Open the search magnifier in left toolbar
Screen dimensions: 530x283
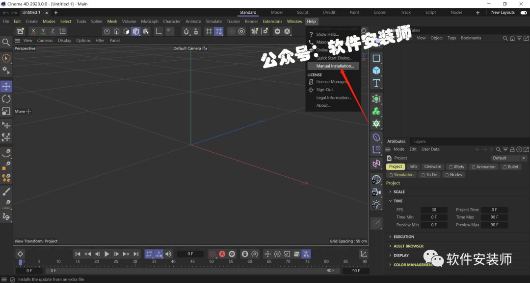[x=6, y=42]
